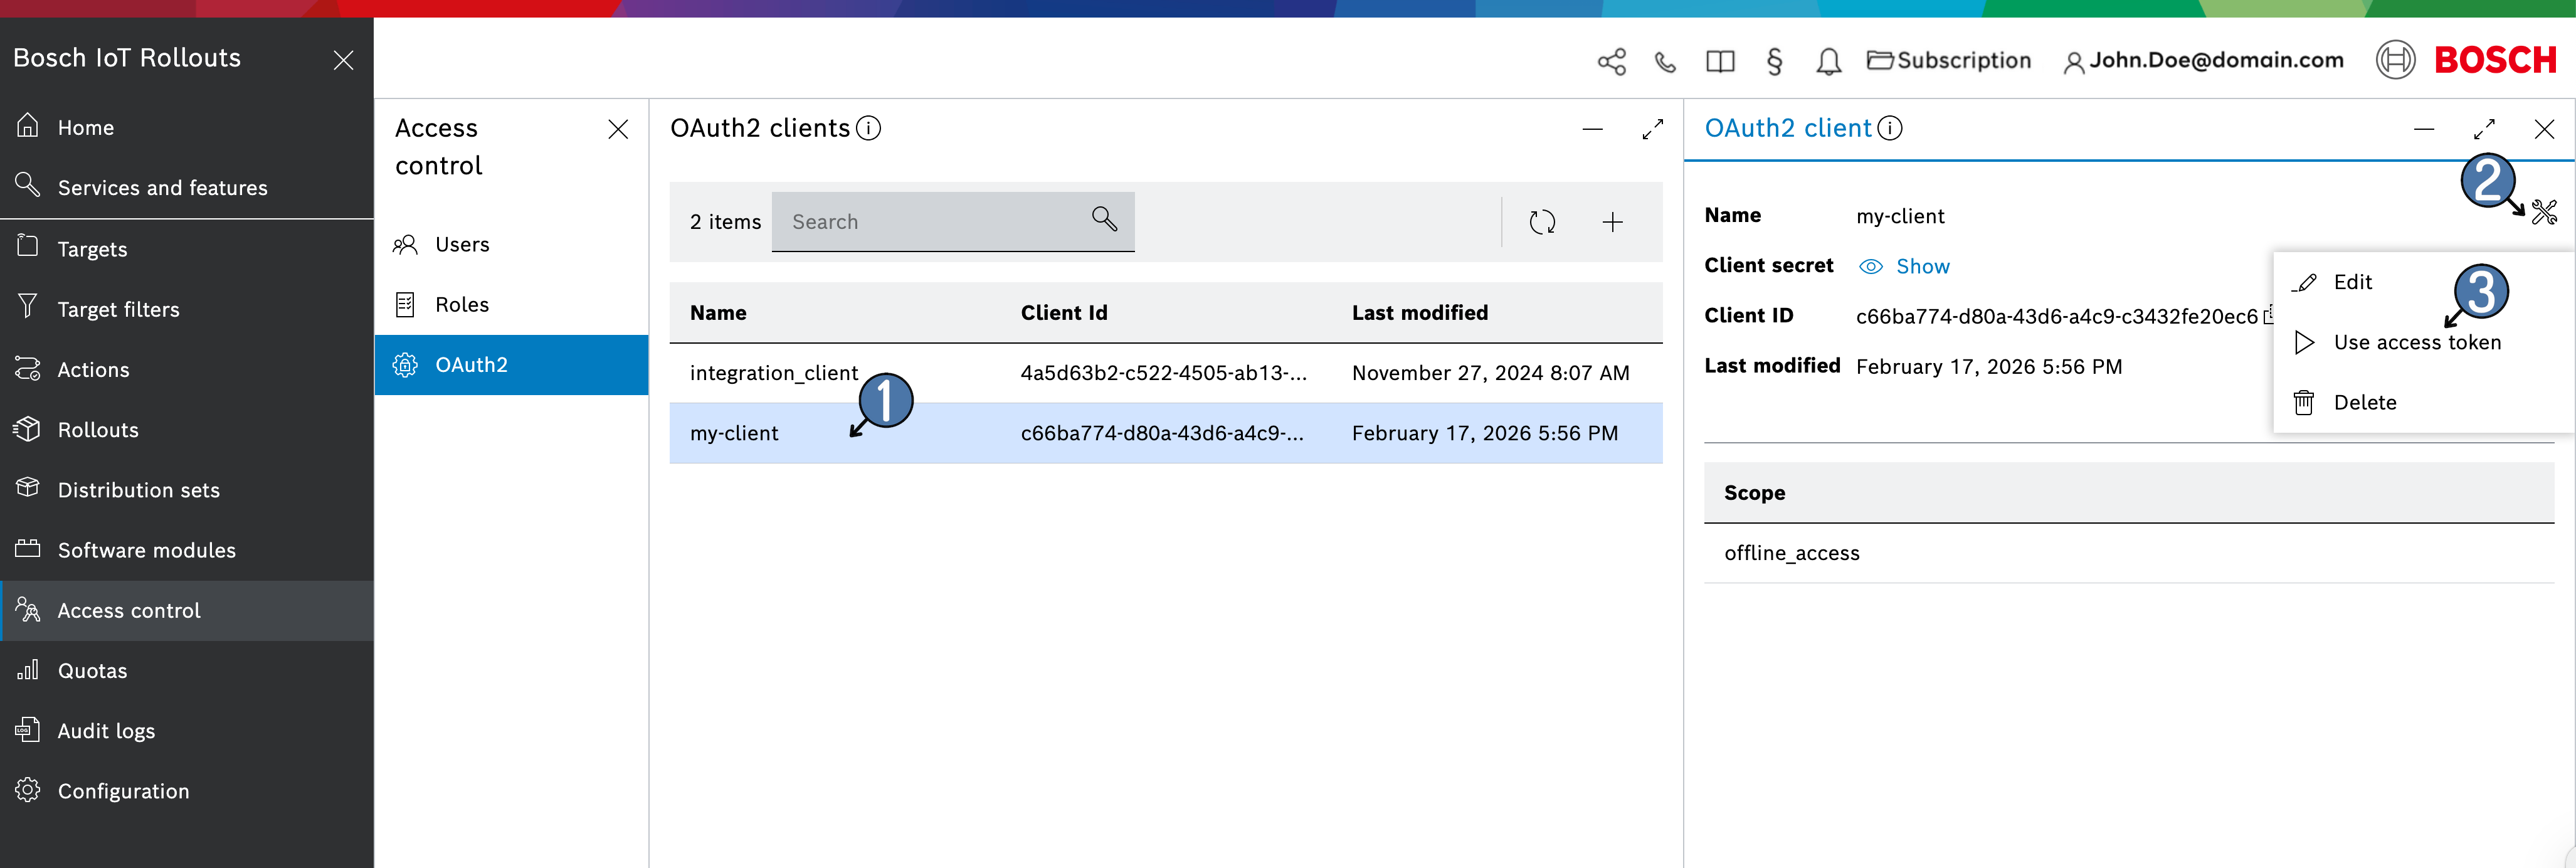The image size is (2576, 868).
Task: Expand the OAuth2 client detail panel
Action: point(2484,129)
